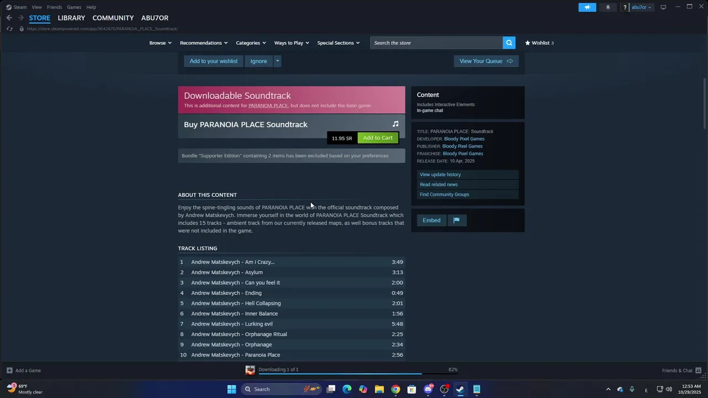Open franchise Bloody Pixel Games link
The width and height of the screenshot is (708, 398).
(x=463, y=153)
